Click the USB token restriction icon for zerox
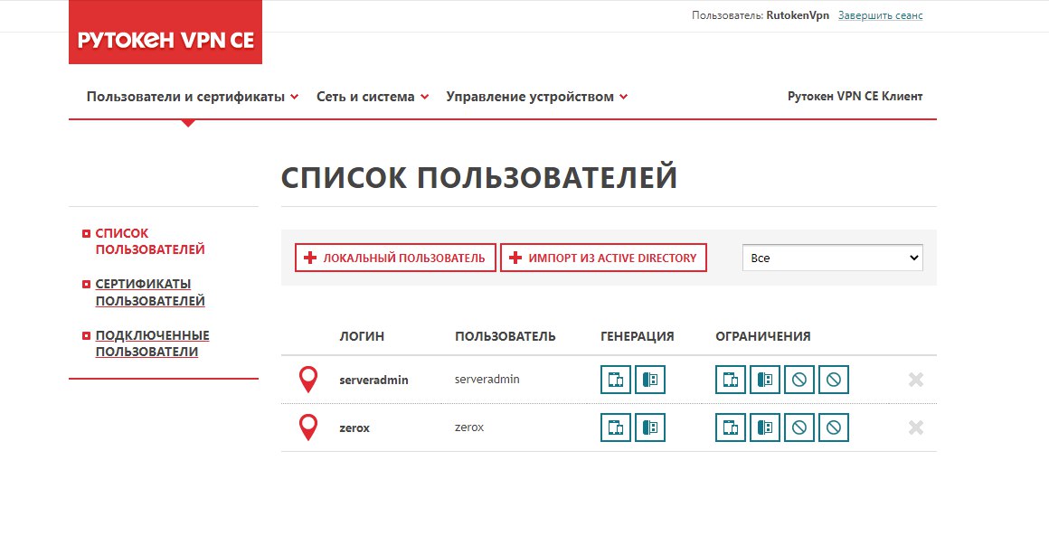 click(x=765, y=428)
